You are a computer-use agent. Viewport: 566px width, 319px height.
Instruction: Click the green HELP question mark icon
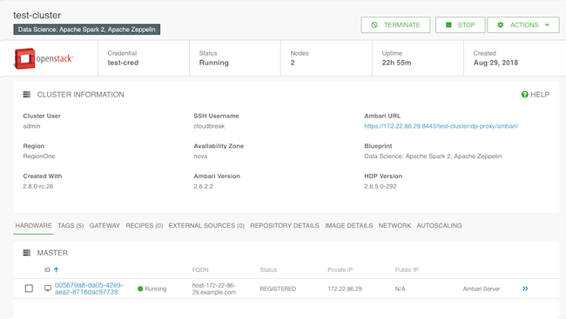(524, 95)
